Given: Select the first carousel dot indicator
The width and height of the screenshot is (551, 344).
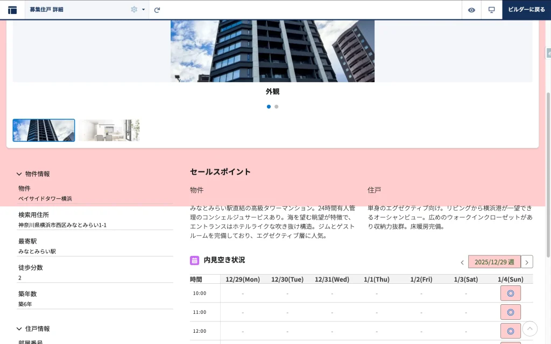Looking at the screenshot, I should 269,106.
